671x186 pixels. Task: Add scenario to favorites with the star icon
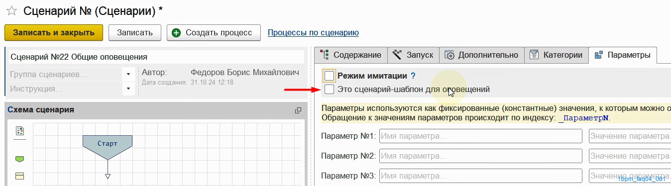click(11, 10)
